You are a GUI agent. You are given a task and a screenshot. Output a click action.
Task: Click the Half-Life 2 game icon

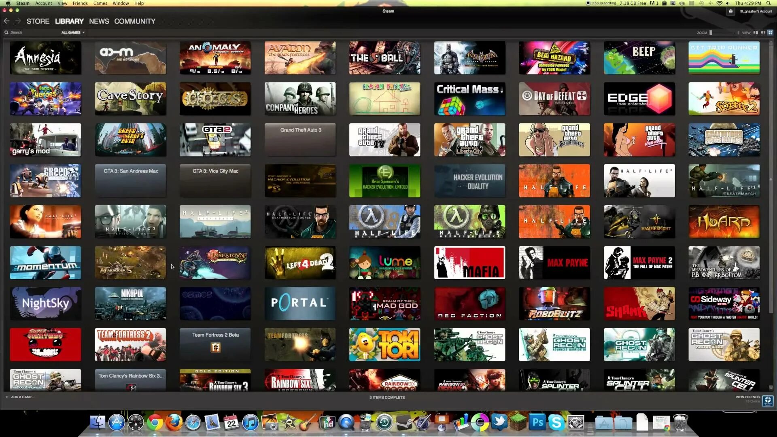coord(639,180)
